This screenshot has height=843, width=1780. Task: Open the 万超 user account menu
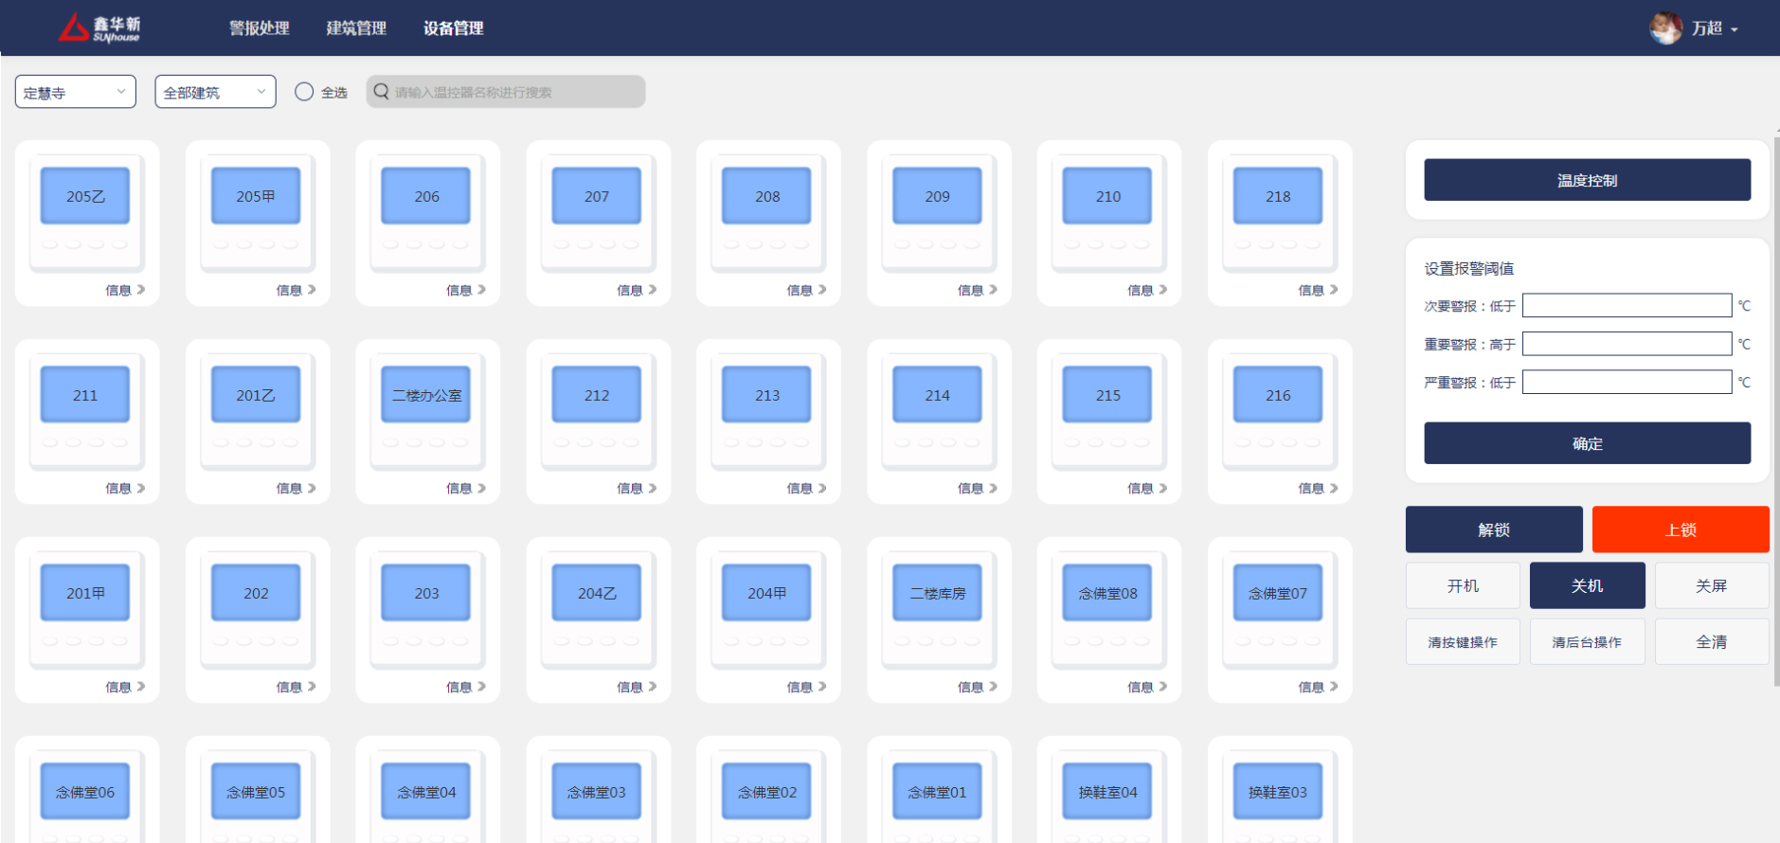tap(1715, 28)
